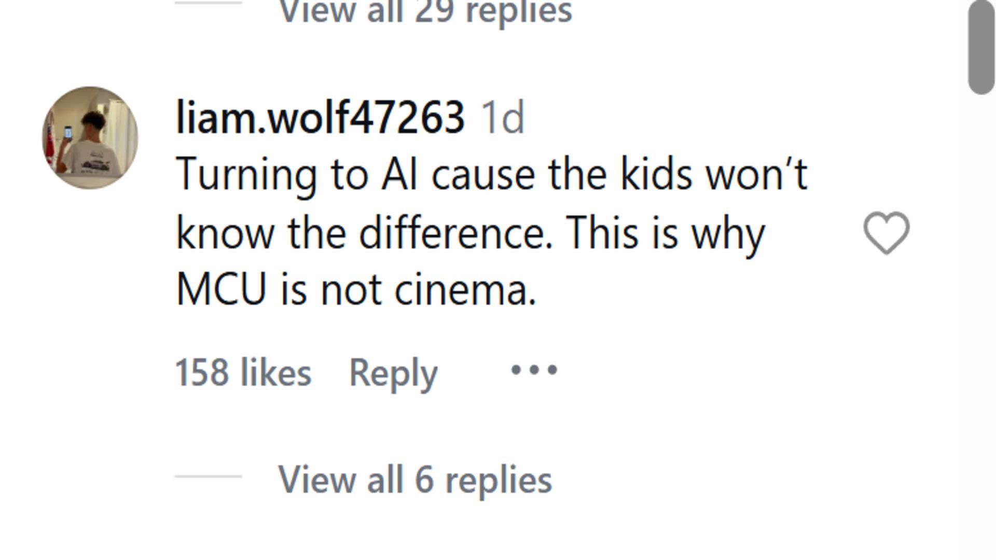Image resolution: width=996 pixels, height=560 pixels.
Task: Toggle the heart like on the AI comment
Action: click(886, 233)
